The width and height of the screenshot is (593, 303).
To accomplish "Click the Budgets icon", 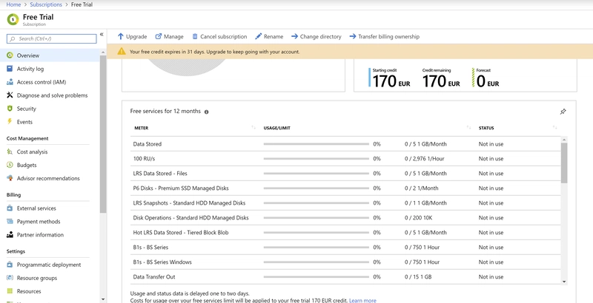I will coord(10,165).
